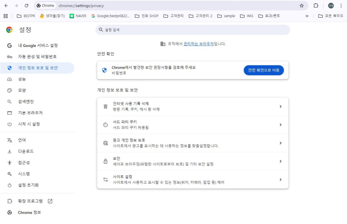Expand 광고 개인 정보 보호 row arrow

280,143
